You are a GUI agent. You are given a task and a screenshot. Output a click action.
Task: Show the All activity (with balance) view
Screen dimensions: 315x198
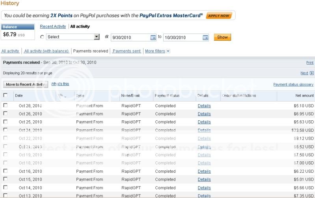pyautogui.click(x=47, y=51)
